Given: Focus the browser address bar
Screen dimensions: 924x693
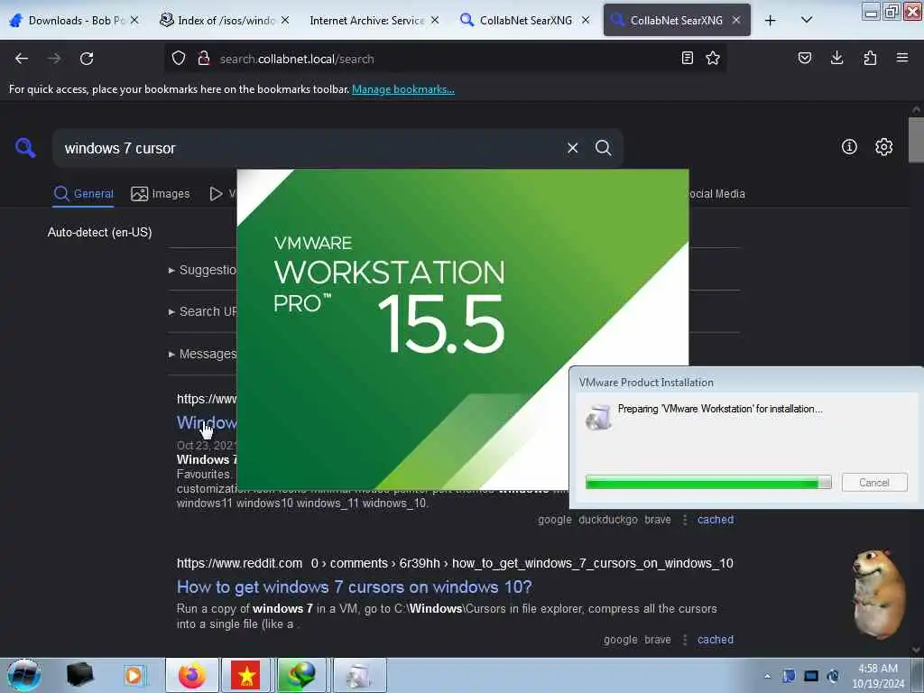Looking at the screenshot, I should coord(445,59).
